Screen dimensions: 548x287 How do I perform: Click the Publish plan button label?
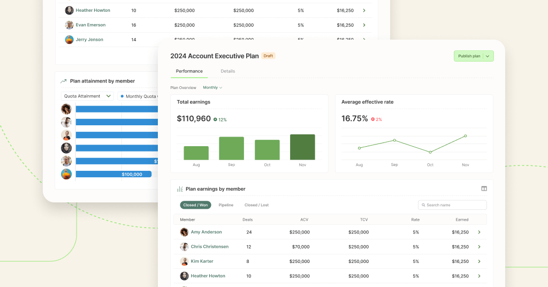click(x=469, y=56)
